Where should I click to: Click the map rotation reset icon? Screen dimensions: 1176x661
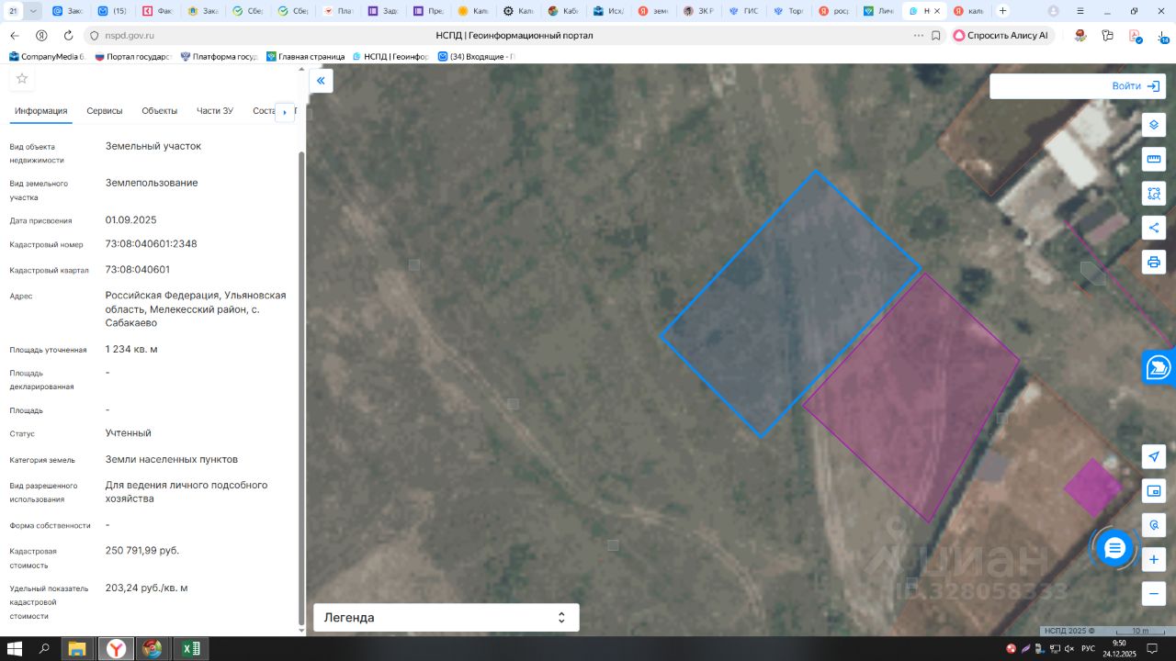1154,525
